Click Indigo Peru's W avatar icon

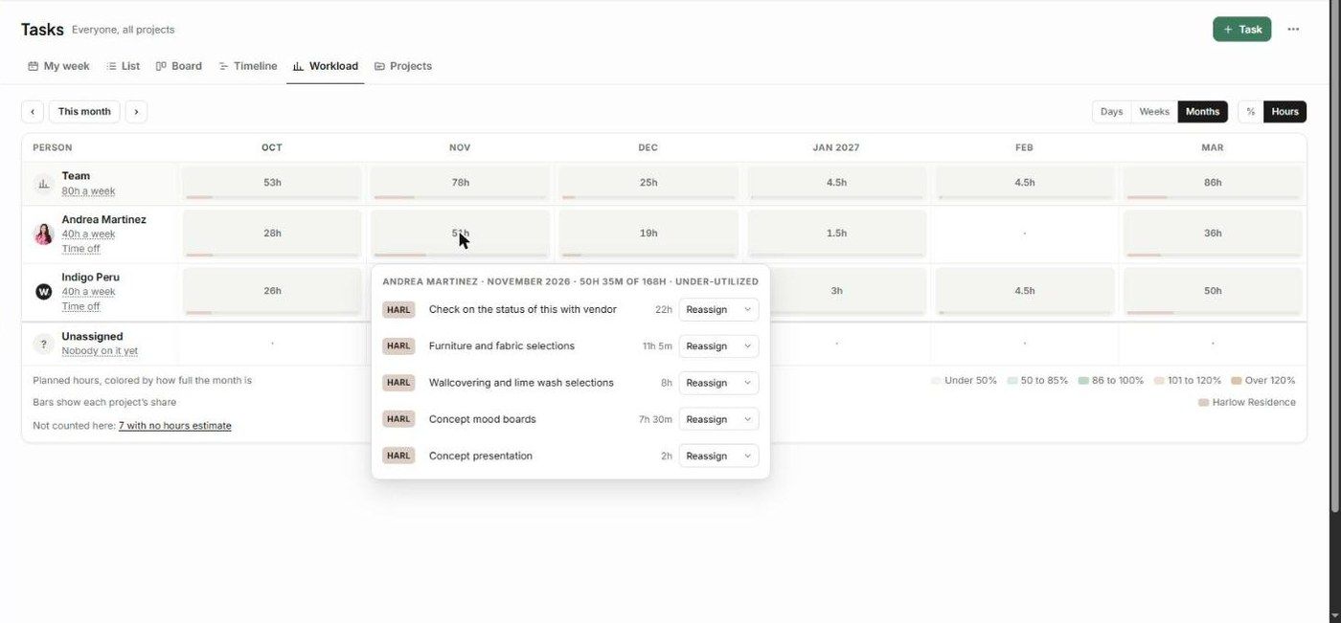tap(43, 292)
